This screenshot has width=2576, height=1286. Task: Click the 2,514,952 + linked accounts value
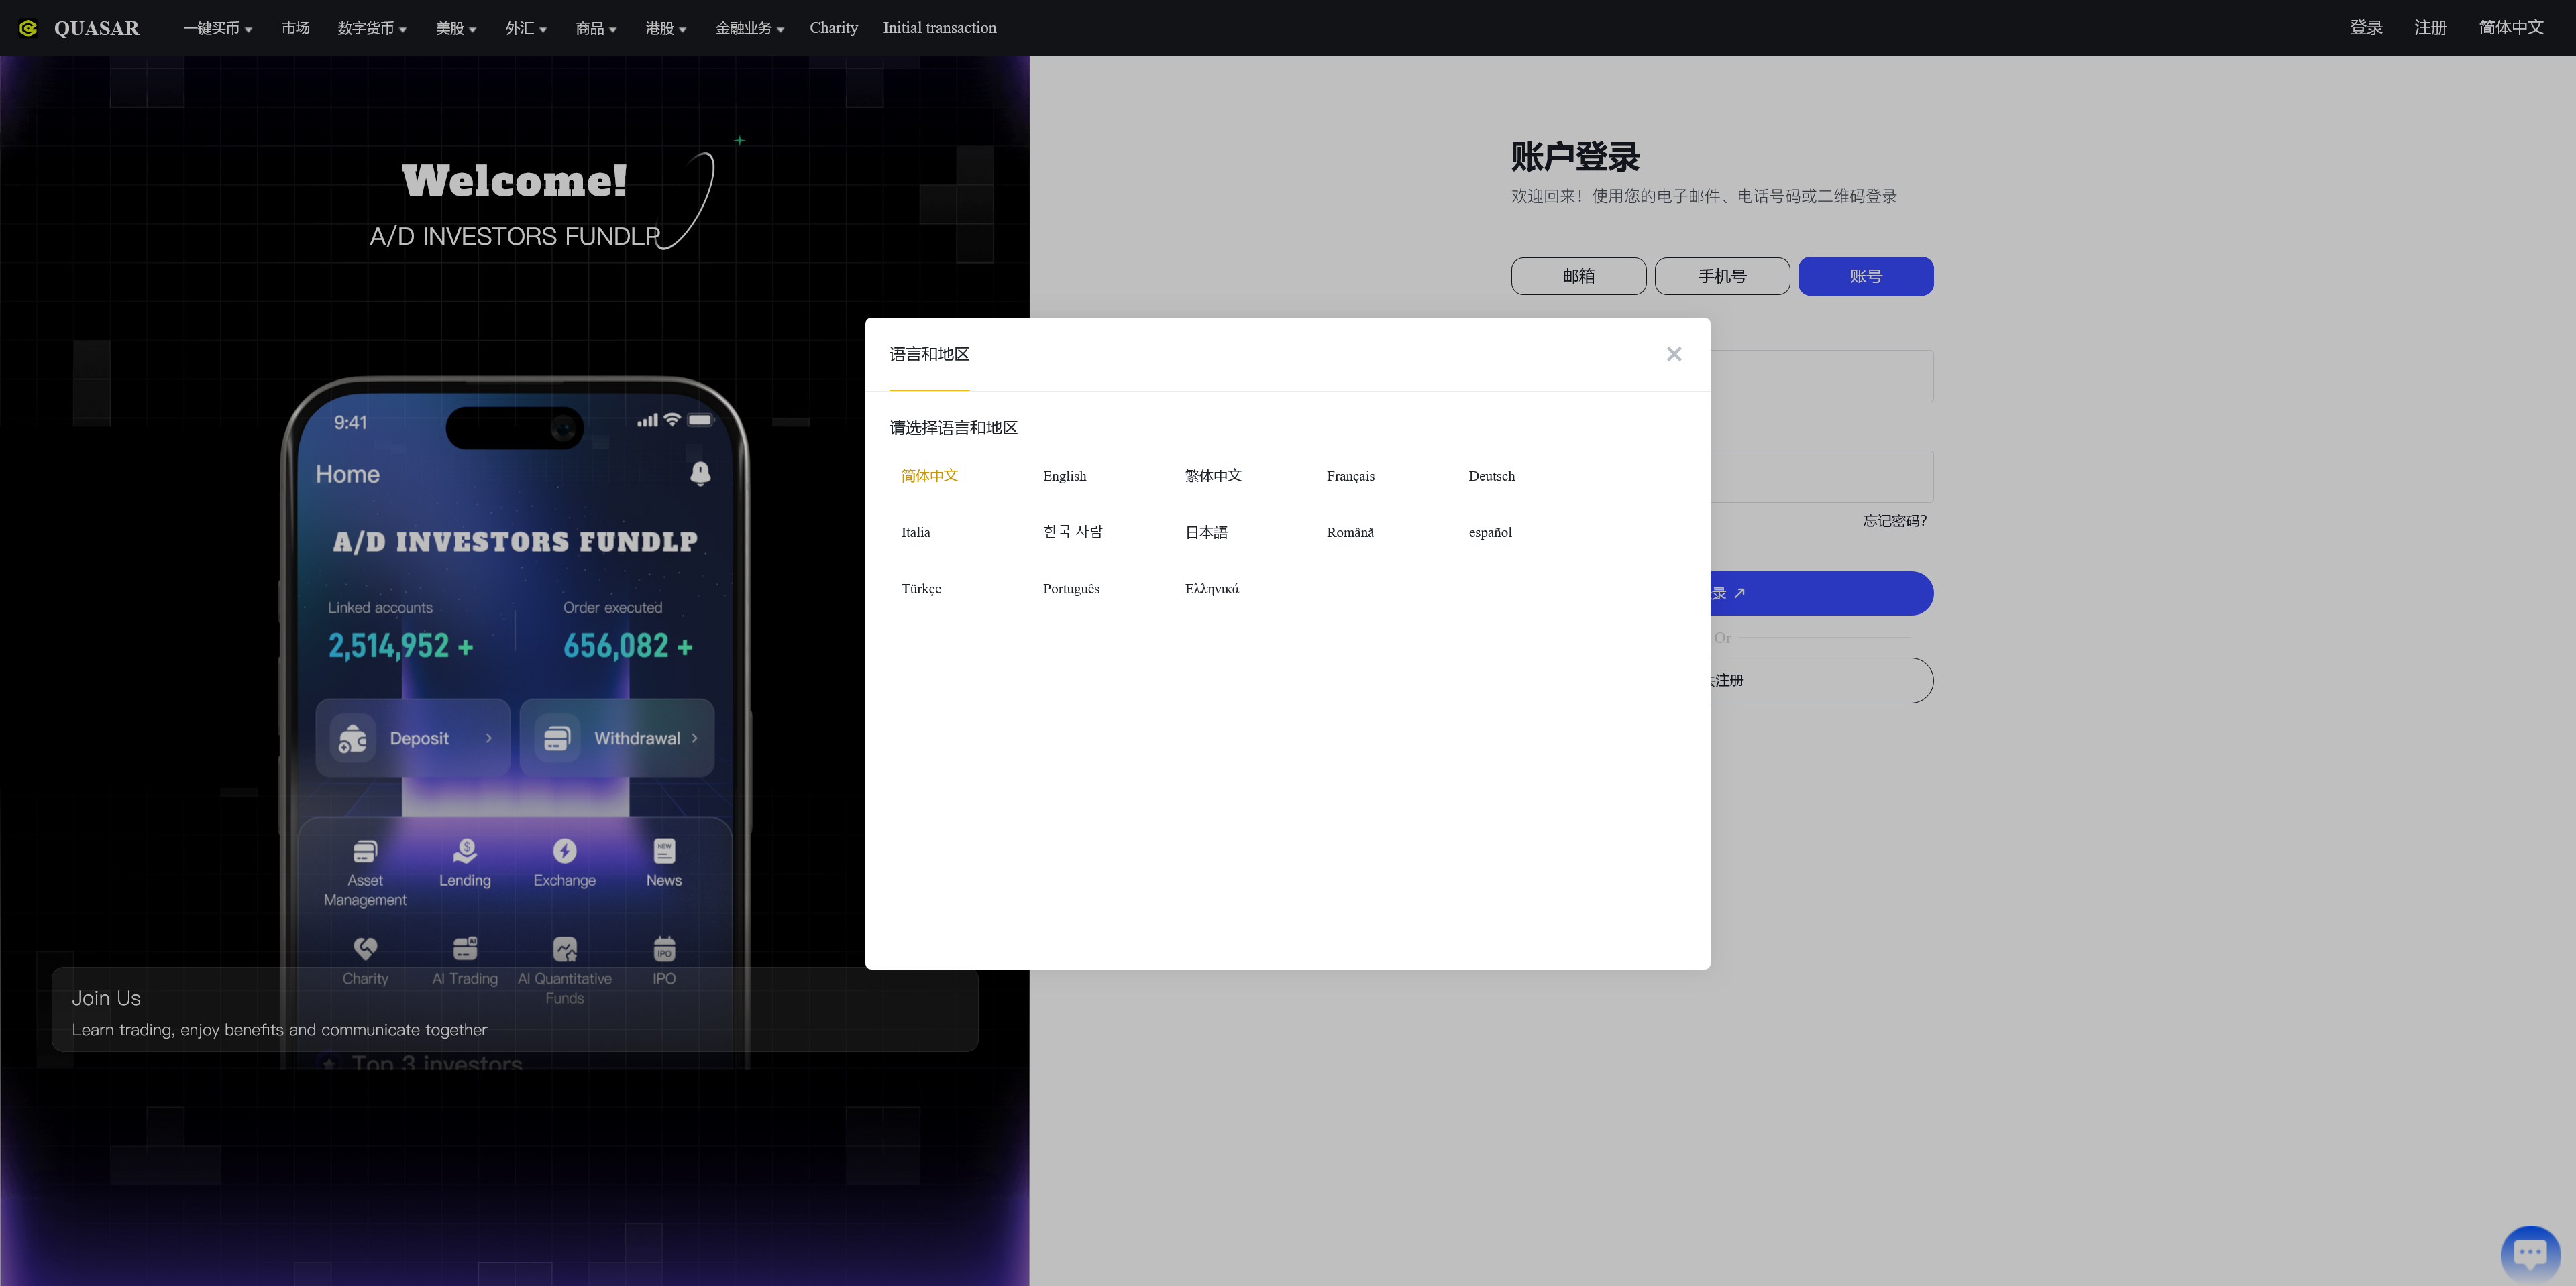400,646
